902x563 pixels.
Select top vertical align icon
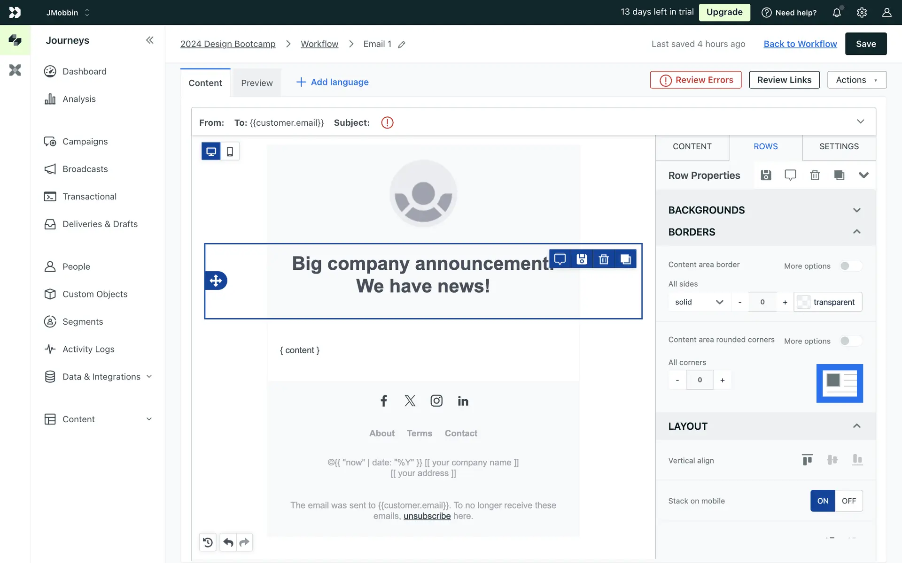click(807, 460)
